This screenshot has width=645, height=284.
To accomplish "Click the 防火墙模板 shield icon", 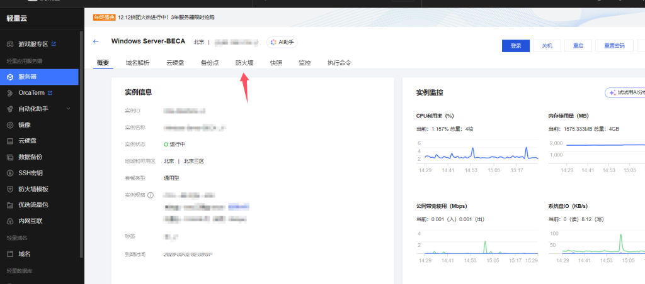I will pyautogui.click(x=10, y=189).
